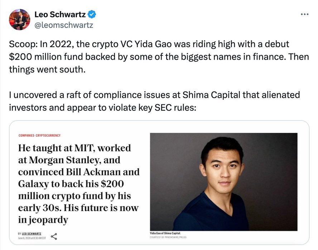The width and height of the screenshot is (318, 250).
Task: Click the LEO SCHWARTZ byline link
Action: 32,233
